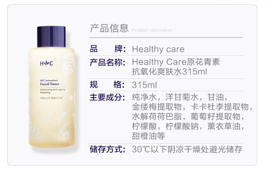Click the Facial Toner label text
Screen dimensions: 265x173
[50, 84]
